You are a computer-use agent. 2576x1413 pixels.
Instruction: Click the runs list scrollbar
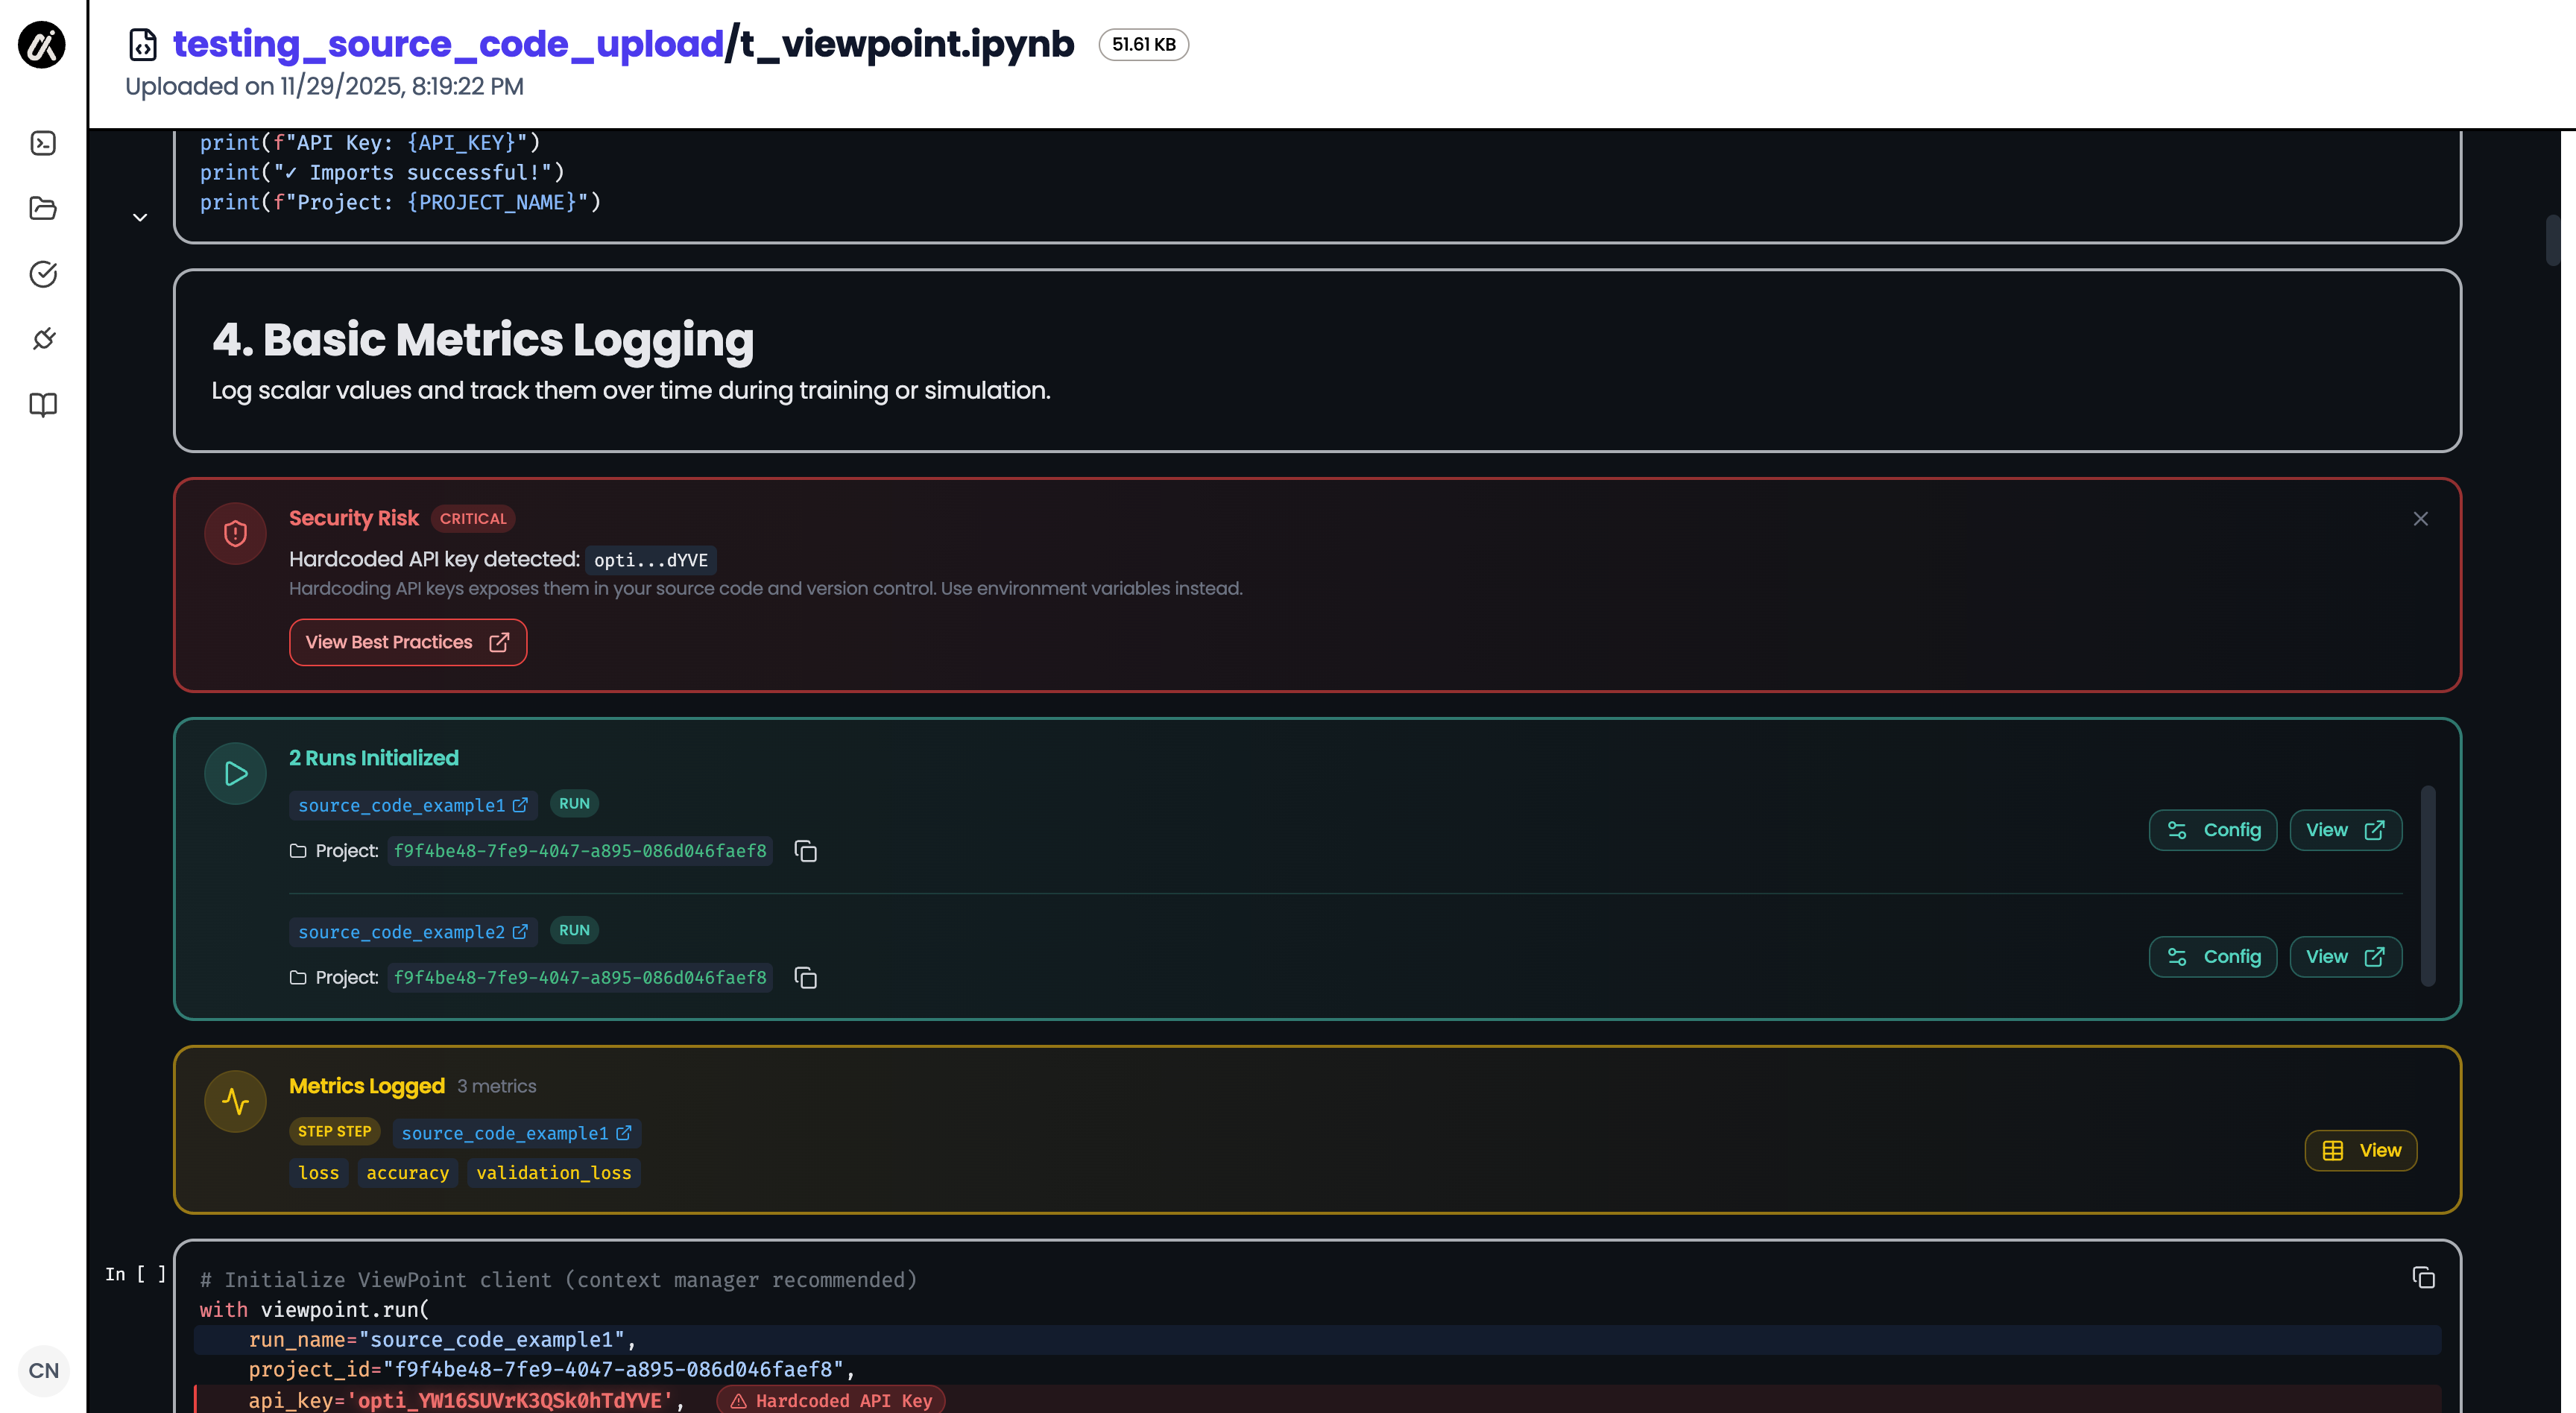(x=2427, y=885)
